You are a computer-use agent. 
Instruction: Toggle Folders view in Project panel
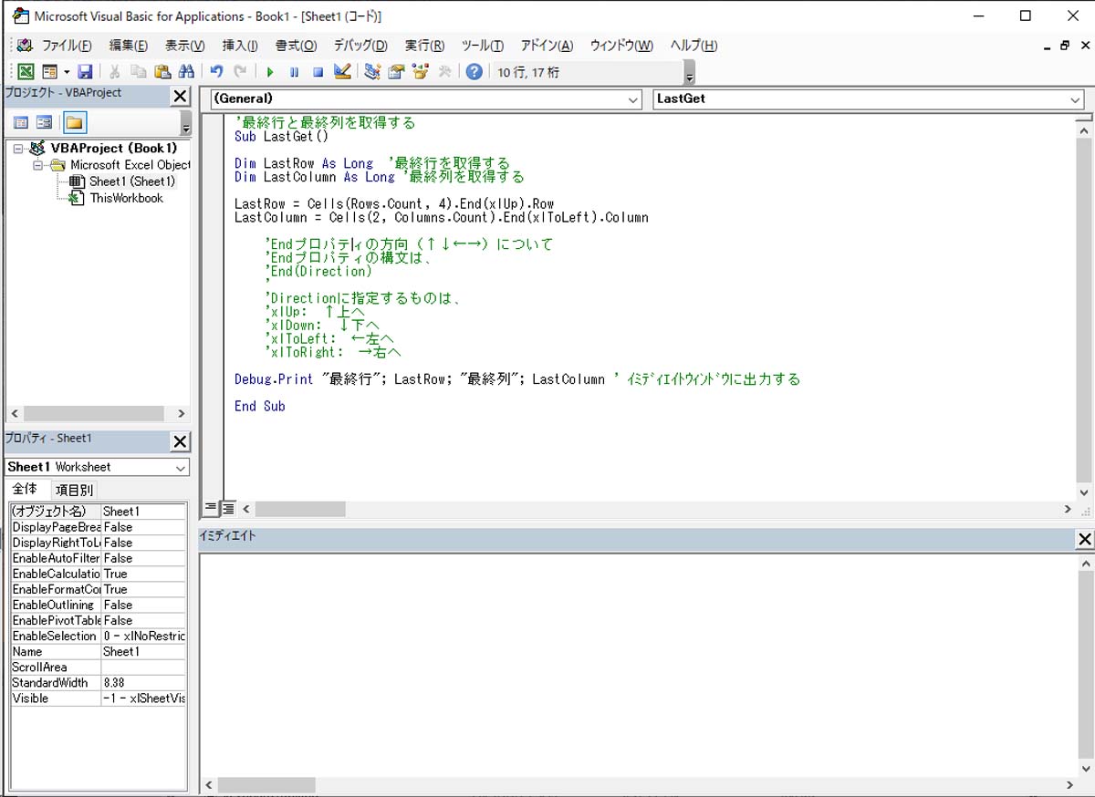coord(74,123)
